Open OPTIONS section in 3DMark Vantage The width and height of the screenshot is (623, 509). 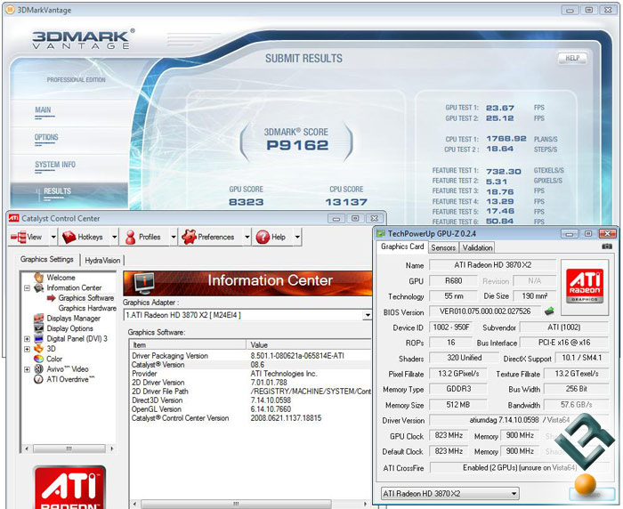tap(46, 137)
